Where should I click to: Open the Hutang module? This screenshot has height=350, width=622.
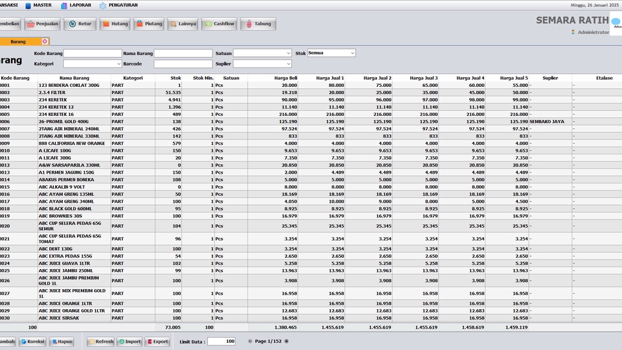pyautogui.click(x=115, y=24)
